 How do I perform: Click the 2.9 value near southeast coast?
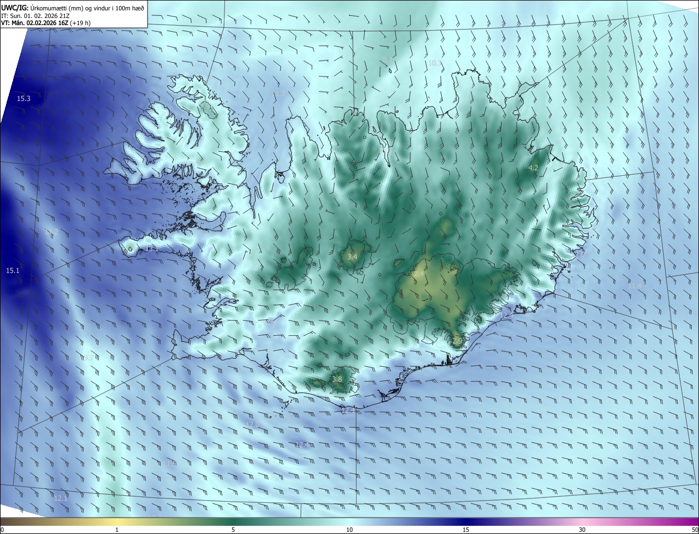pos(457,341)
